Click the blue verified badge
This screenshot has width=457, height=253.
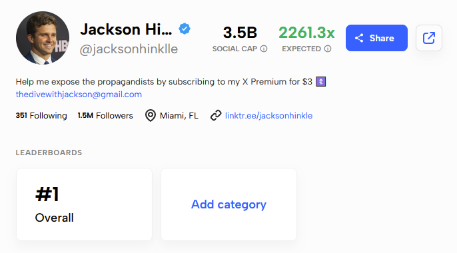(x=185, y=29)
